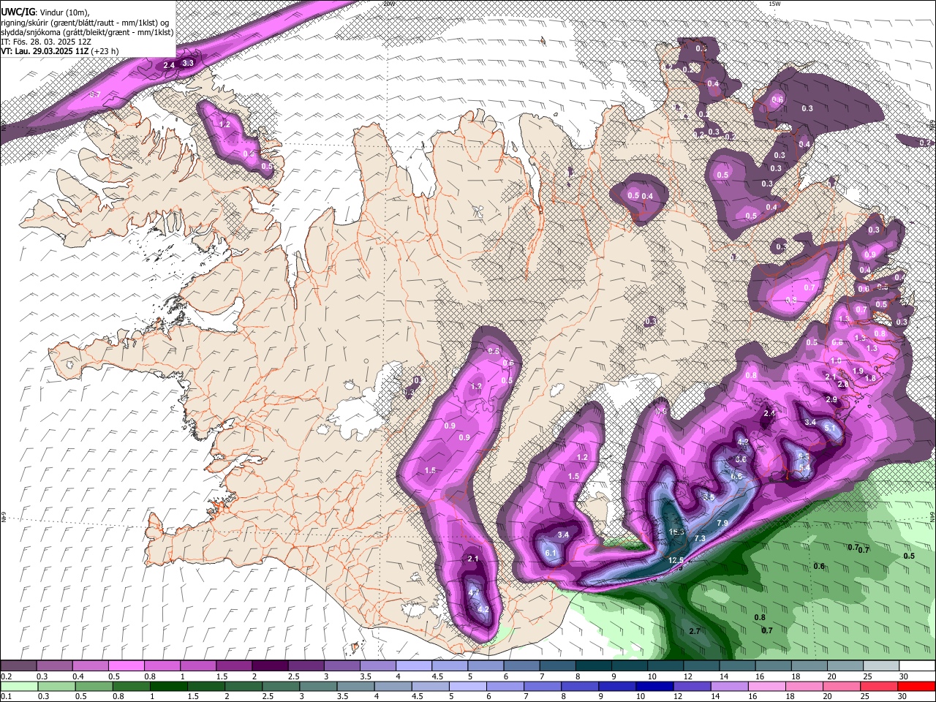Viewport: 936px width, 702px height.
Task: Pick the darkest green swatch between 1 and 1.5
Action: click(x=168, y=686)
